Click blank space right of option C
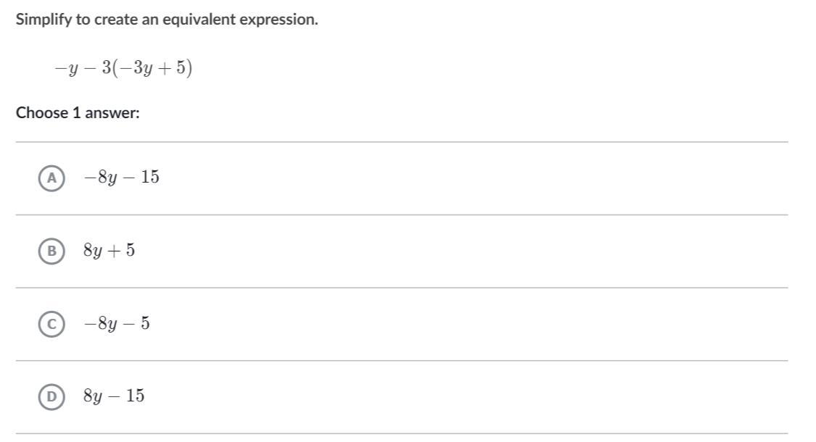Screen dimensions: 816x442 (x=471, y=324)
